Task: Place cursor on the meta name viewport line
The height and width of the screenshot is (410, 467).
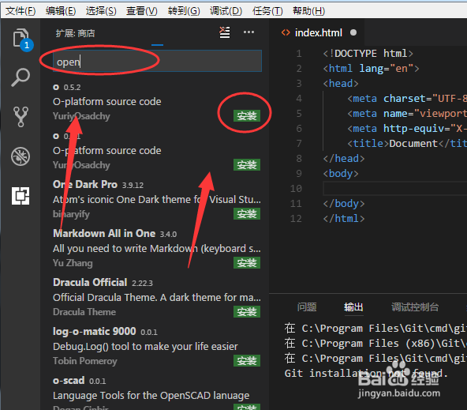Action: (407, 114)
